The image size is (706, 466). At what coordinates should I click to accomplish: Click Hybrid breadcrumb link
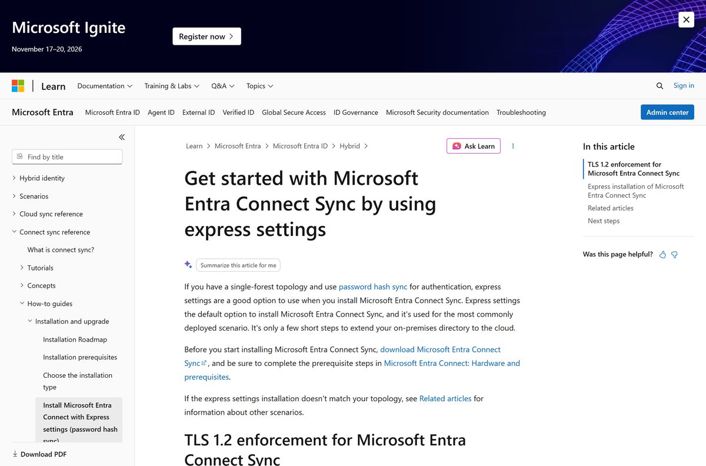349,146
